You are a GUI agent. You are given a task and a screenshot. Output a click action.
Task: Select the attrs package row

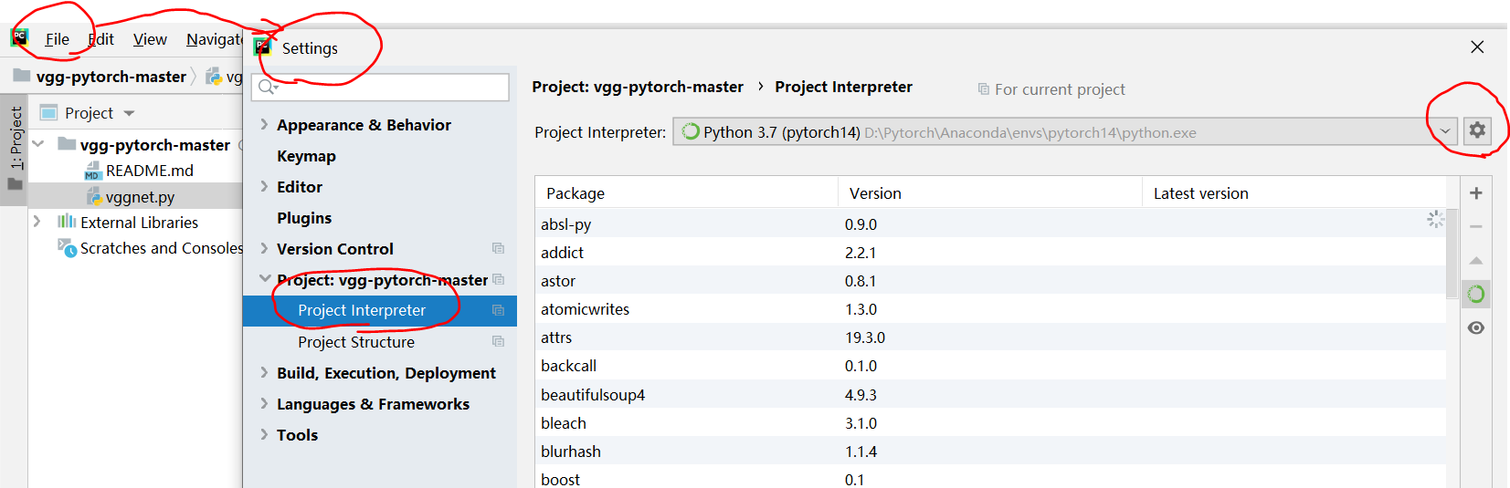990,337
